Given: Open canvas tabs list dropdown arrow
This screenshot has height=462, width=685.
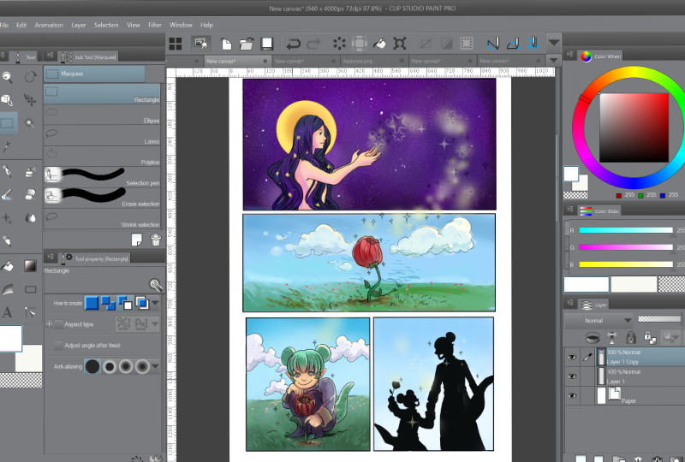Looking at the screenshot, I should coord(553,60).
